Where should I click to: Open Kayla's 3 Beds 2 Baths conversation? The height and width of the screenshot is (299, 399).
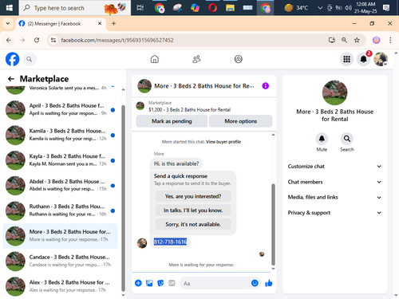coord(61,160)
